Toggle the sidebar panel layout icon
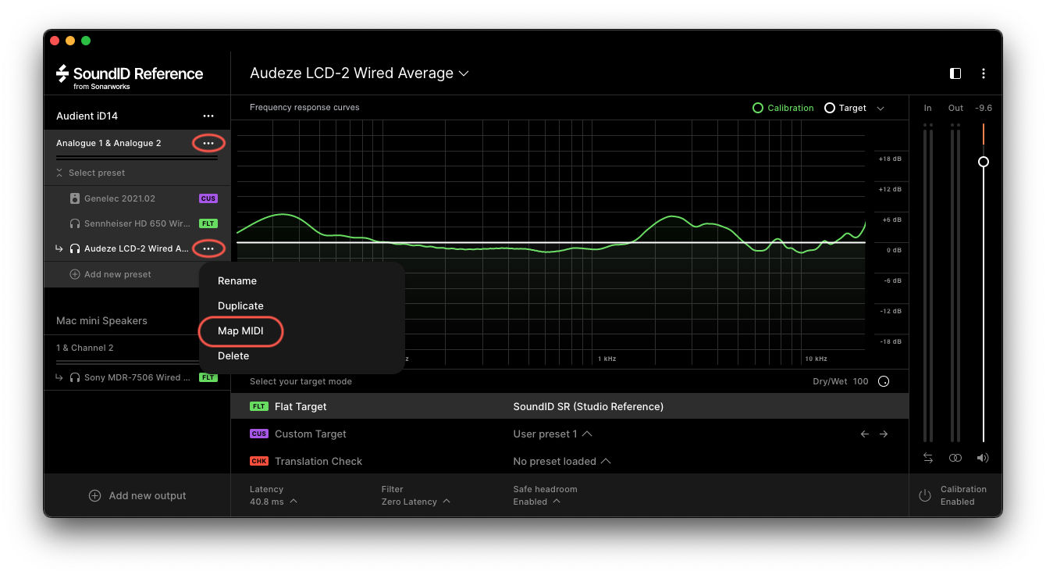The image size is (1046, 575). (955, 73)
